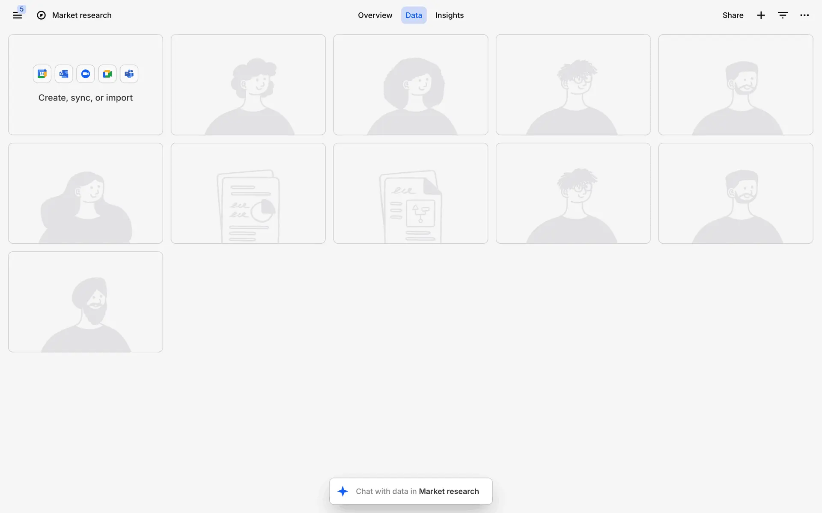Click Chat with data in Market research field
822x513 pixels.
coord(417,492)
